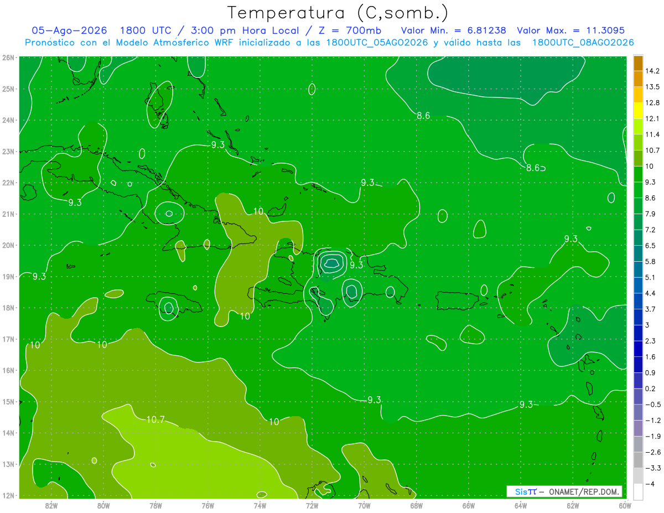Pick the bright yellow swatch between 12.1 and 12.8
The image size is (664, 513).
click(x=638, y=111)
